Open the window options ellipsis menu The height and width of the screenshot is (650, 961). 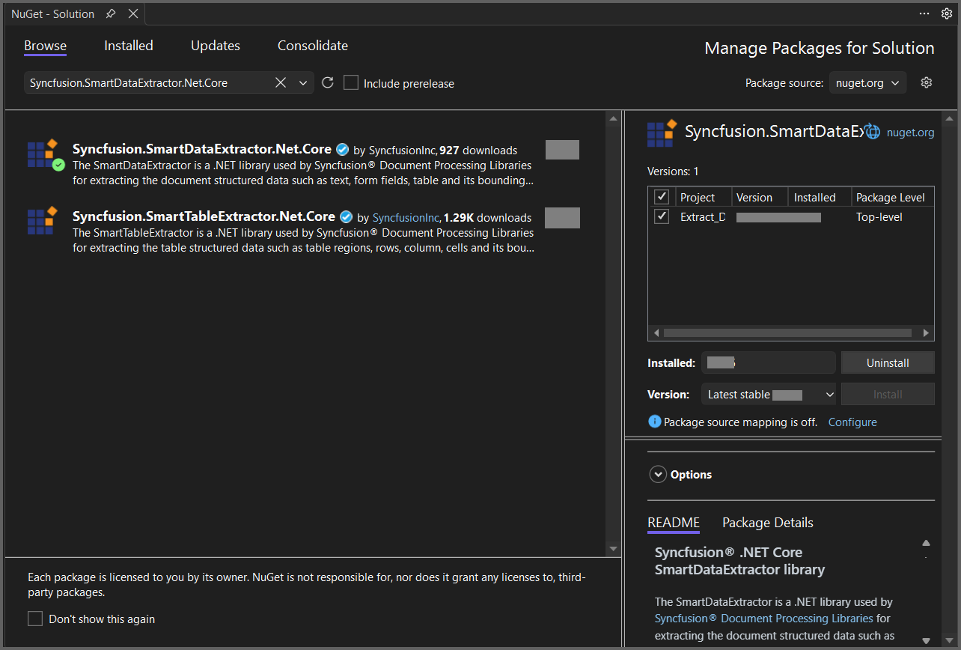(x=925, y=13)
